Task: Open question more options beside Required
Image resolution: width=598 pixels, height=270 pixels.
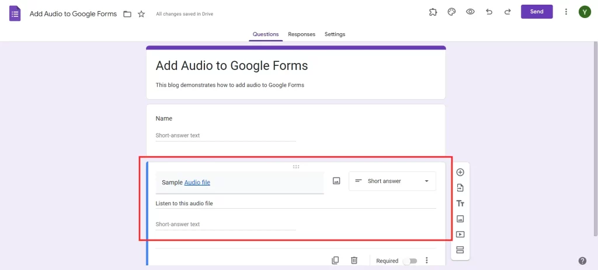Action: [x=427, y=261]
